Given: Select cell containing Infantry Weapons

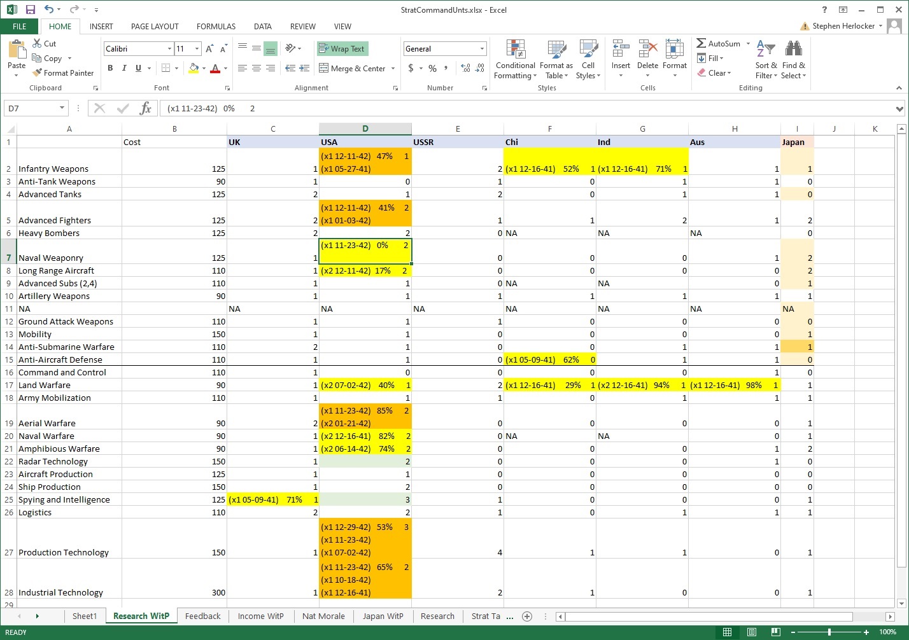Looking at the screenshot, I should [x=69, y=162].
